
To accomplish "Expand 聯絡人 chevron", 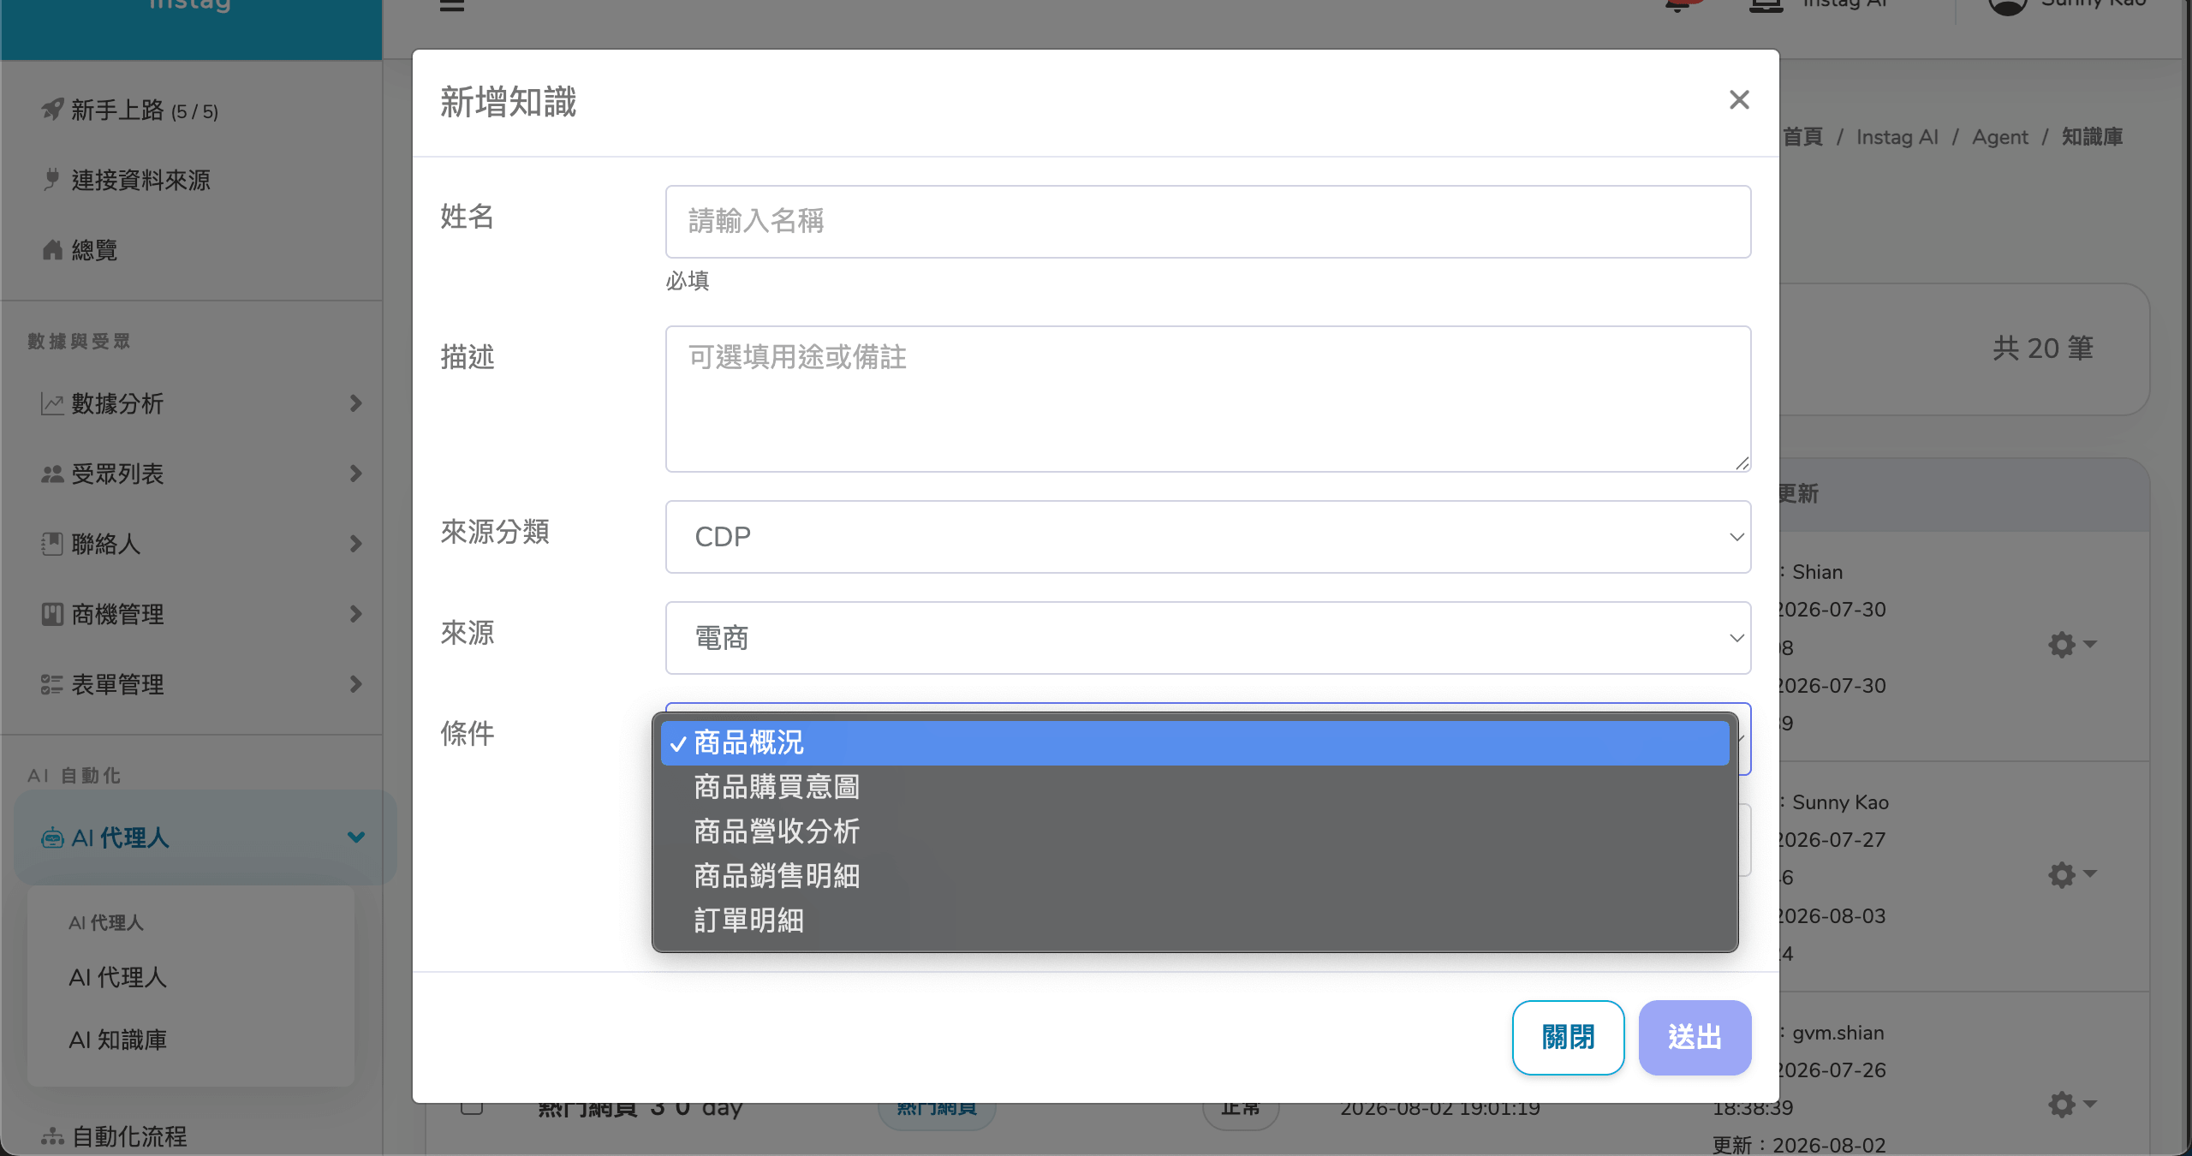I will tap(356, 544).
